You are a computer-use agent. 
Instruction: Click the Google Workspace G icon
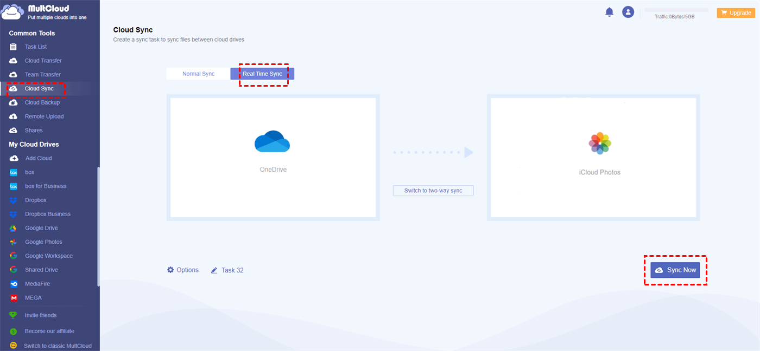[x=14, y=256]
